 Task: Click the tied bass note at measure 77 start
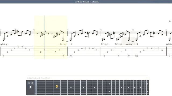click(71, 40)
